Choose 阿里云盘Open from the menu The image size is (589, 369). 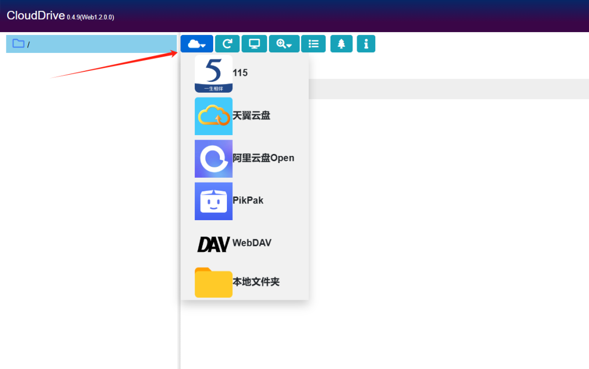point(263,158)
